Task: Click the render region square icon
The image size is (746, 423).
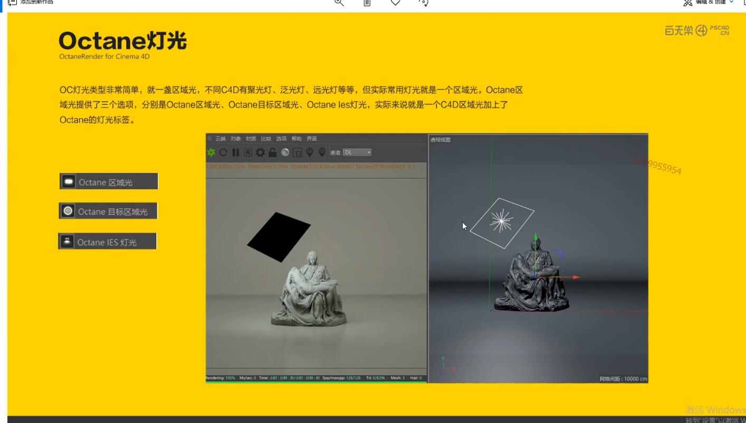Action: [297, 152]
